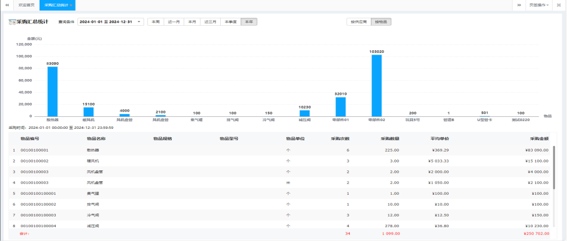
Task: Group statistics 按物品
Action: (x=381, y=22)
